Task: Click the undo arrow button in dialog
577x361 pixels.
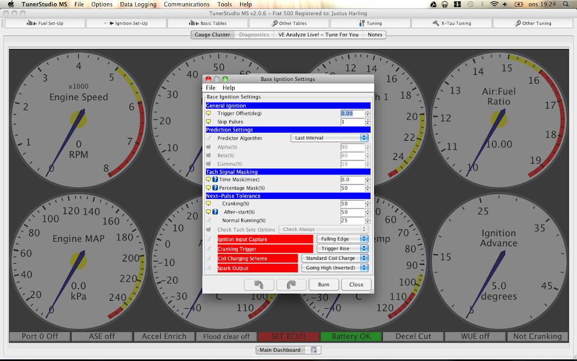Action: tap(259, 285)
